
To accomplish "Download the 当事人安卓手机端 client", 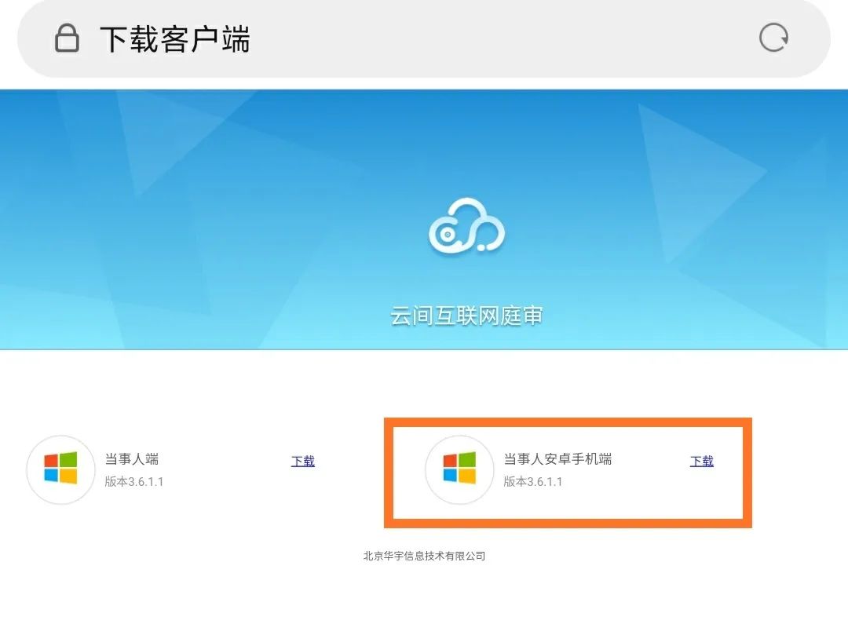I will coord(702,461).
